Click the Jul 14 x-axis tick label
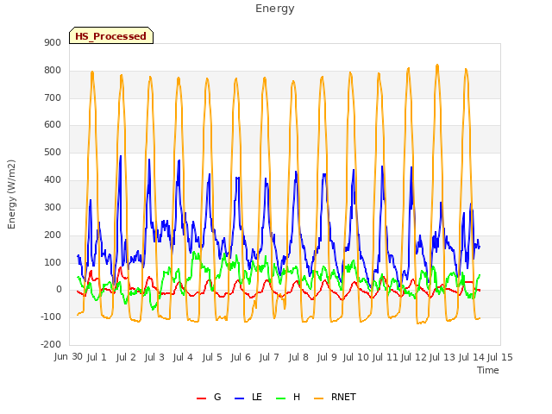Viewport: 552px width, 414px height. click(471, 357)
